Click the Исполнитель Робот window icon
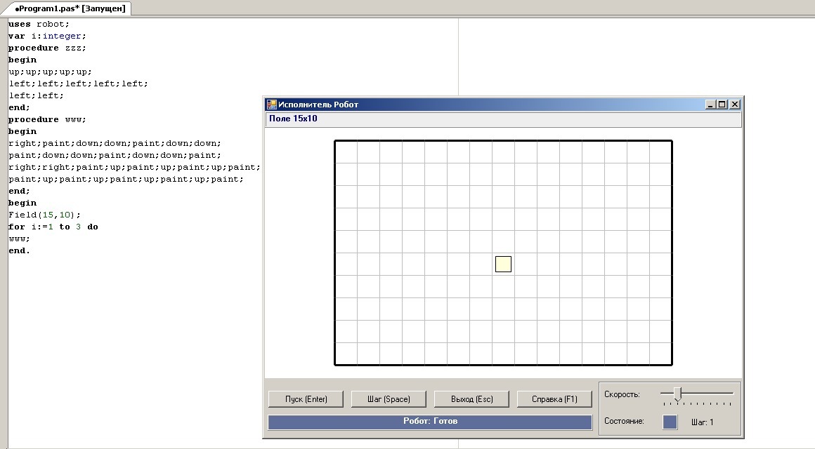The width and height of the screenshot is (815, 449). click(x=271, y=105)
